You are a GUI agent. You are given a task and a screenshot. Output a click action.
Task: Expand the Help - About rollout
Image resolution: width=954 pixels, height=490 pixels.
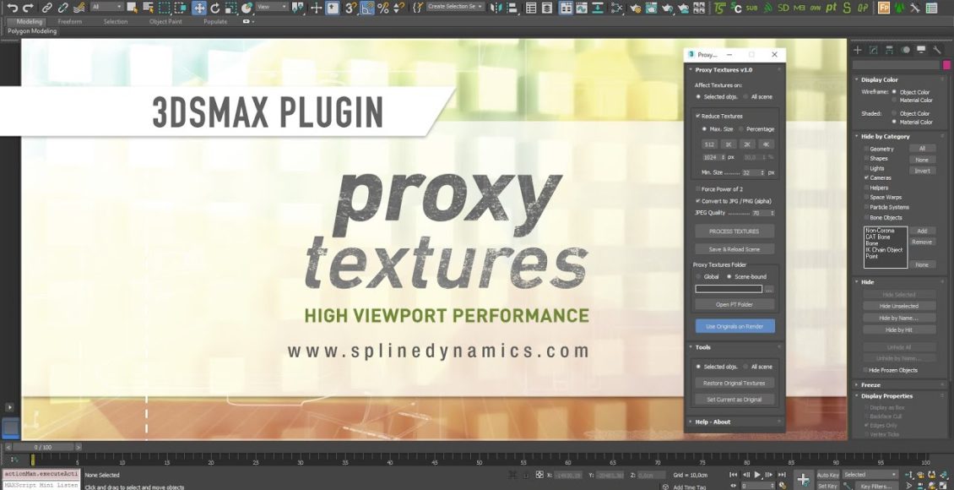coord(712,422)
